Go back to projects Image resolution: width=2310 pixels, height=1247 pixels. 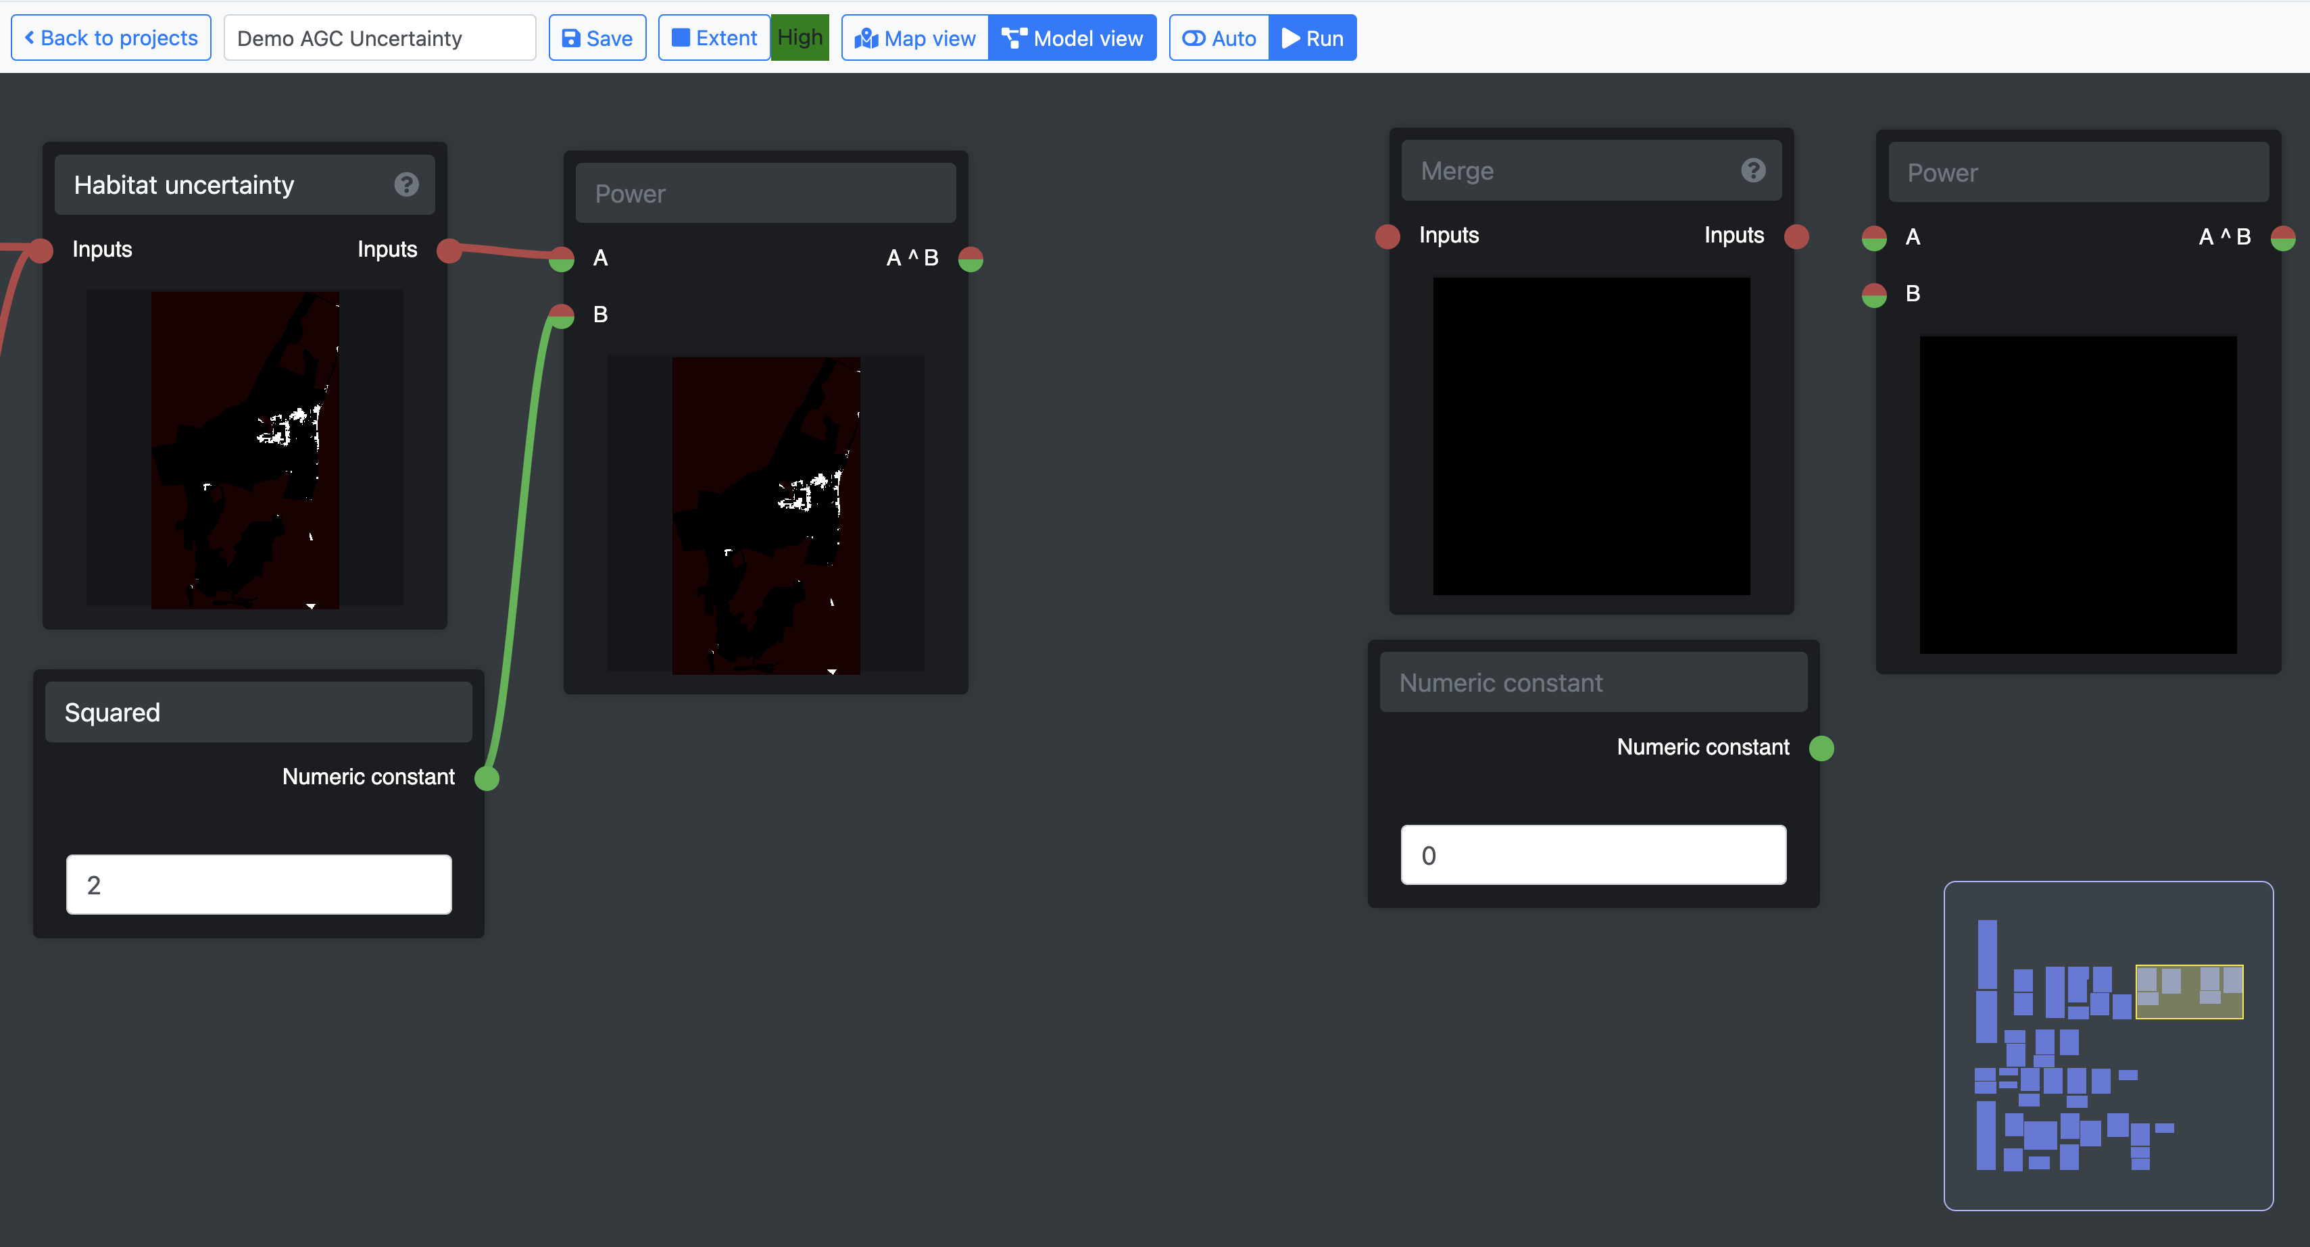[x=112, y=39]
